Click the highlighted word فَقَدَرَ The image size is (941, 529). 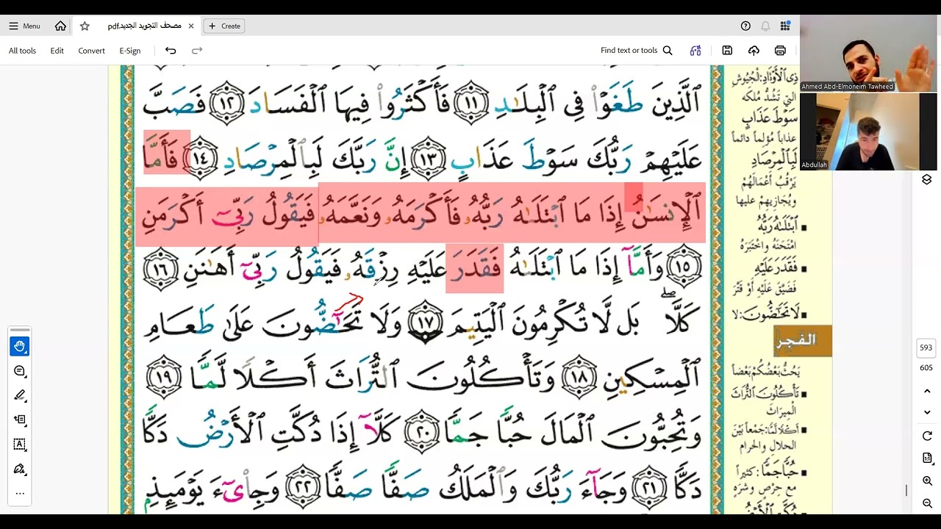click(x=474, y=269)
